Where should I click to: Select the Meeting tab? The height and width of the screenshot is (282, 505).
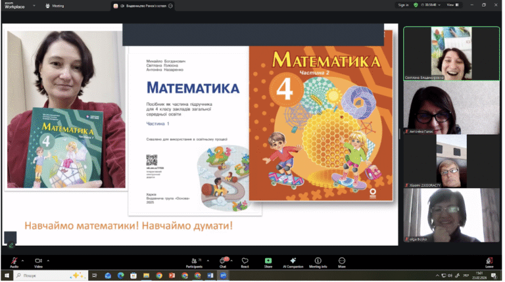(x=55, y=6)
